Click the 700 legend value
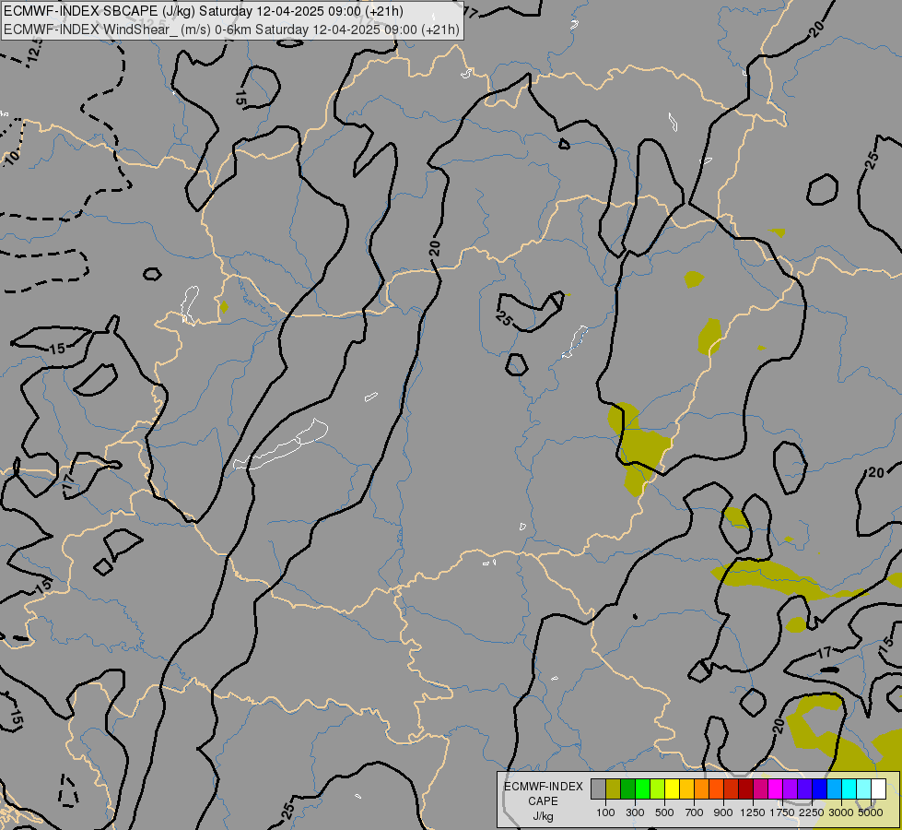Viewport: 902px width, 830px height. point(694,812)
